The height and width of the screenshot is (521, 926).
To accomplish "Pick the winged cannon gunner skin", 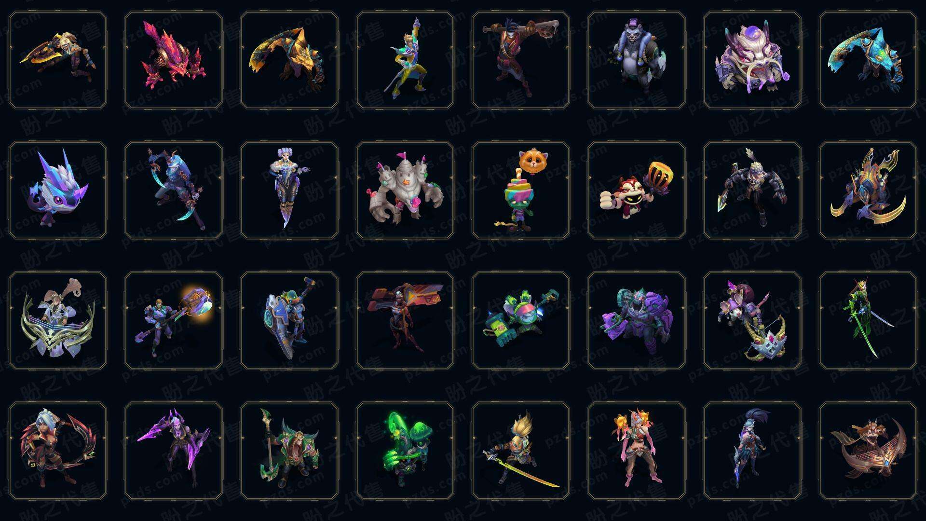I will (x=405, y=320).
